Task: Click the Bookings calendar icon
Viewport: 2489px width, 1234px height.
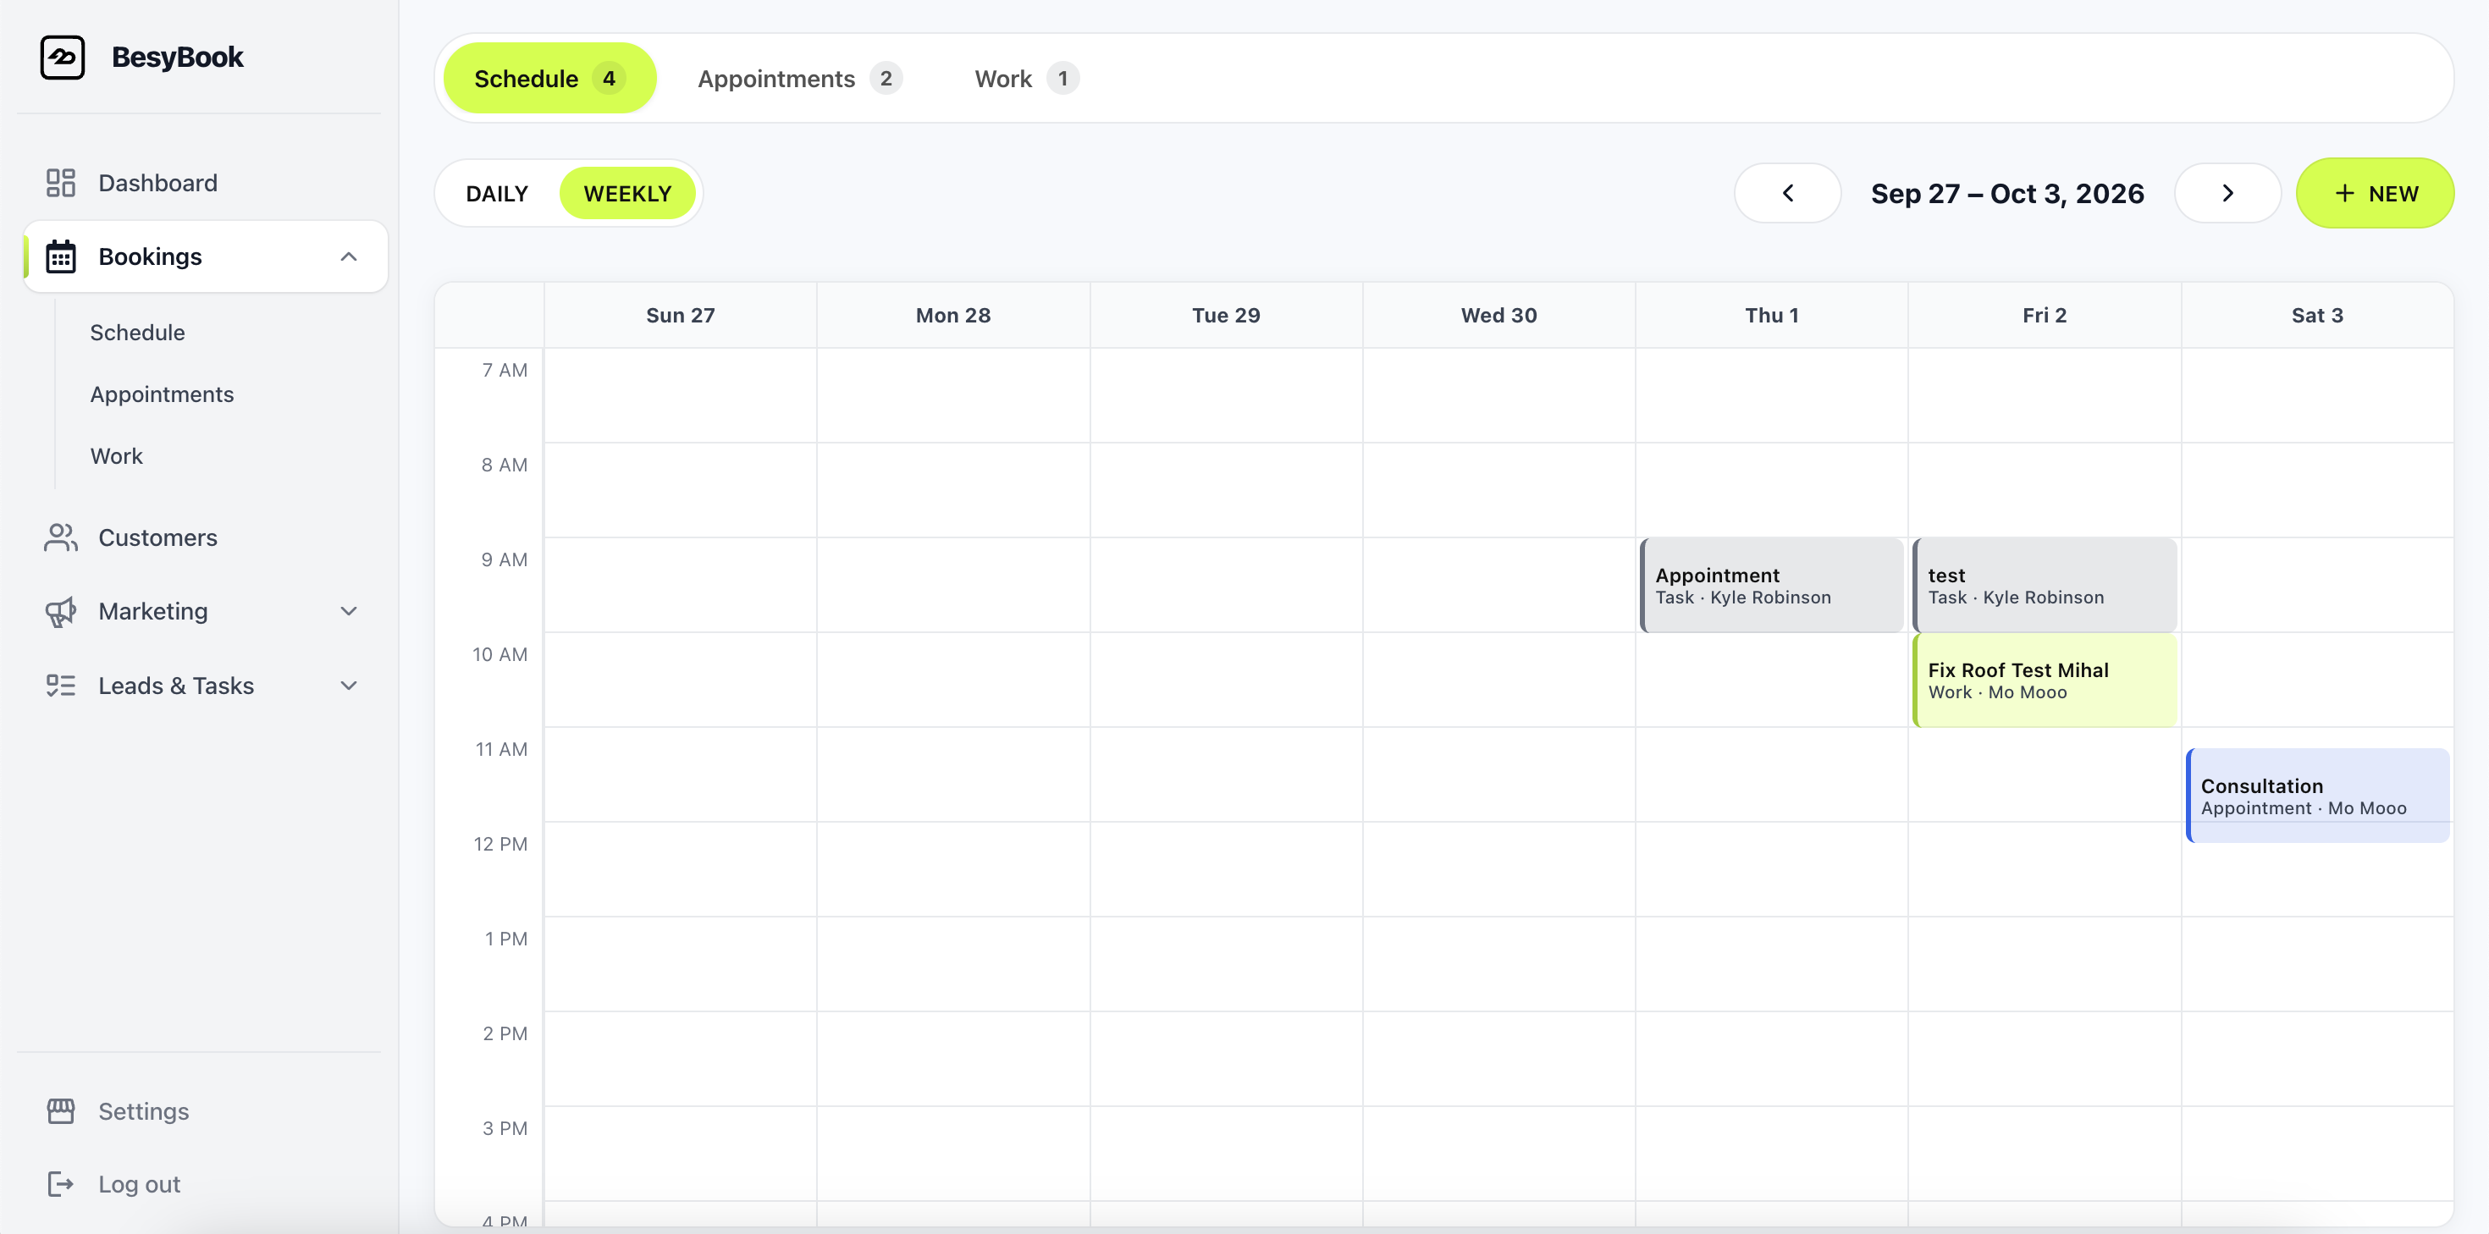Action: pyautogui.click(x=61, y=256)
